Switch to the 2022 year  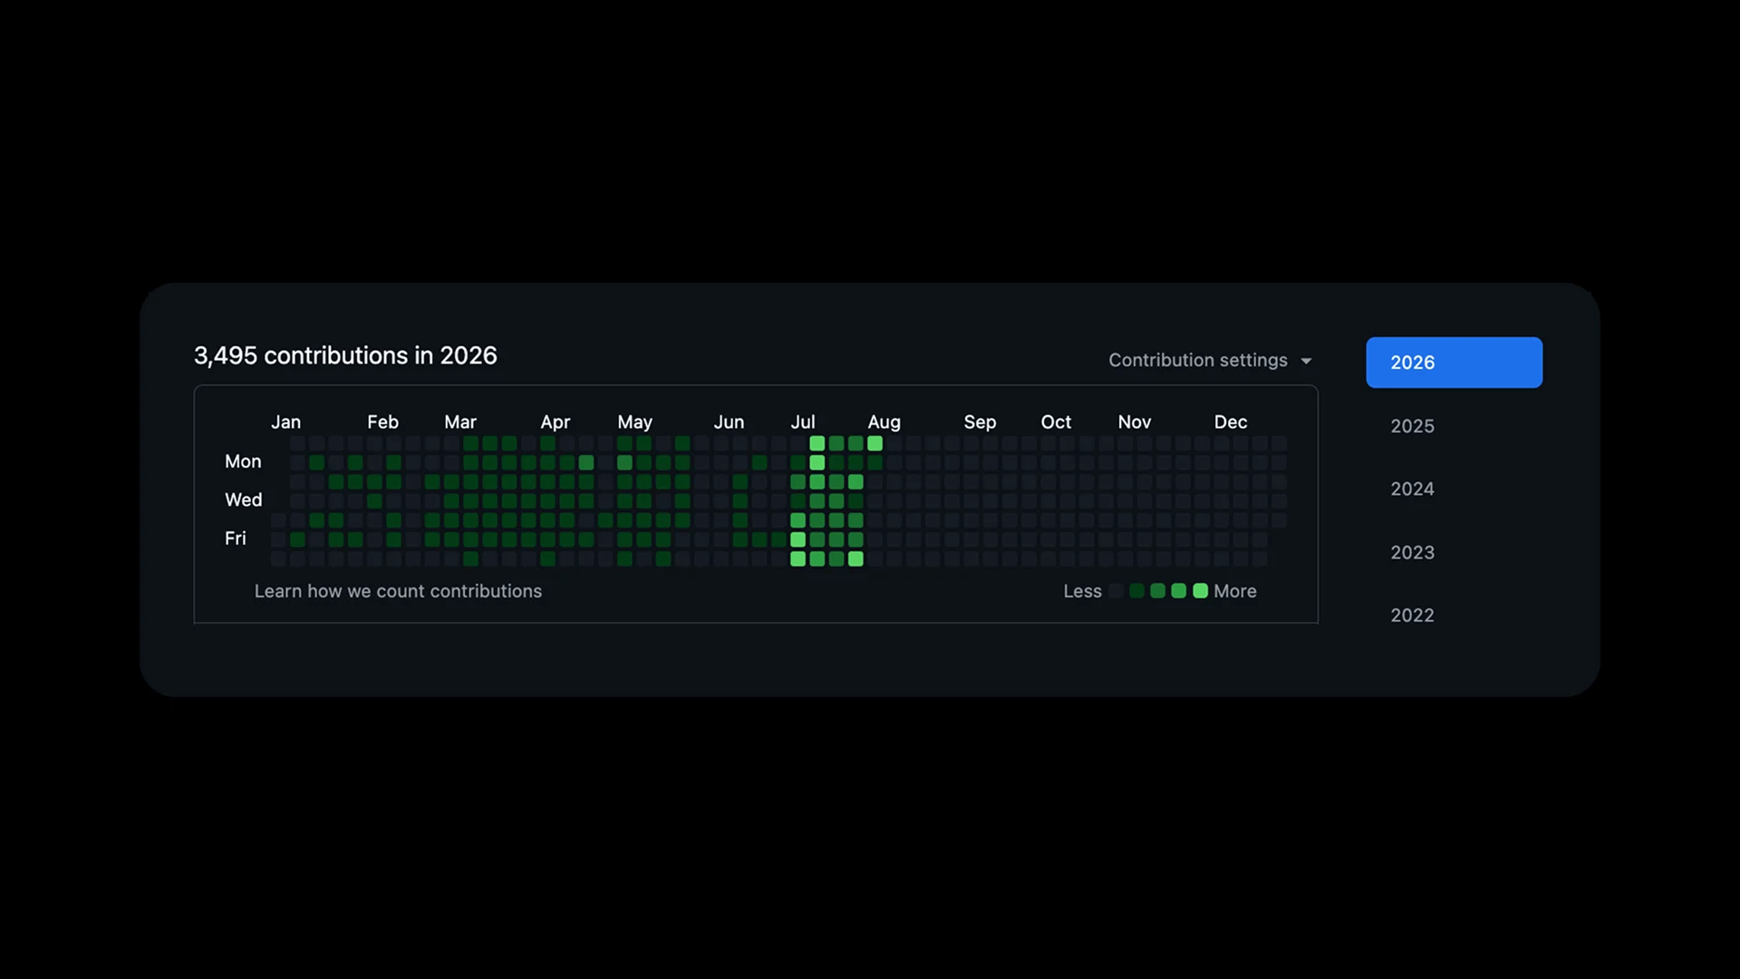[x=1412, y=615]
